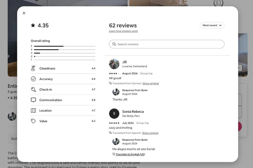Viewport: 253px width, 168px height.
Task: Show original Spanish text of Sonia's review
Action: (x=150, y=133)
